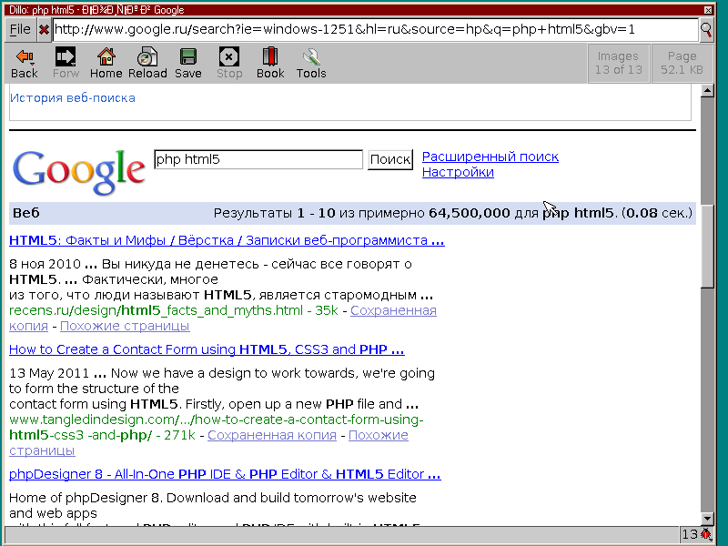The width and height of the screenshot is (728, 546).
Task: Click the vertical scrollbar thumb
Action: 707,246
